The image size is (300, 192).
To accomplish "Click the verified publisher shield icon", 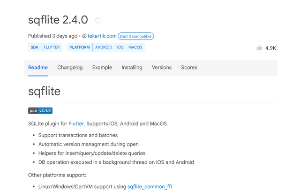I will point(84,36).
